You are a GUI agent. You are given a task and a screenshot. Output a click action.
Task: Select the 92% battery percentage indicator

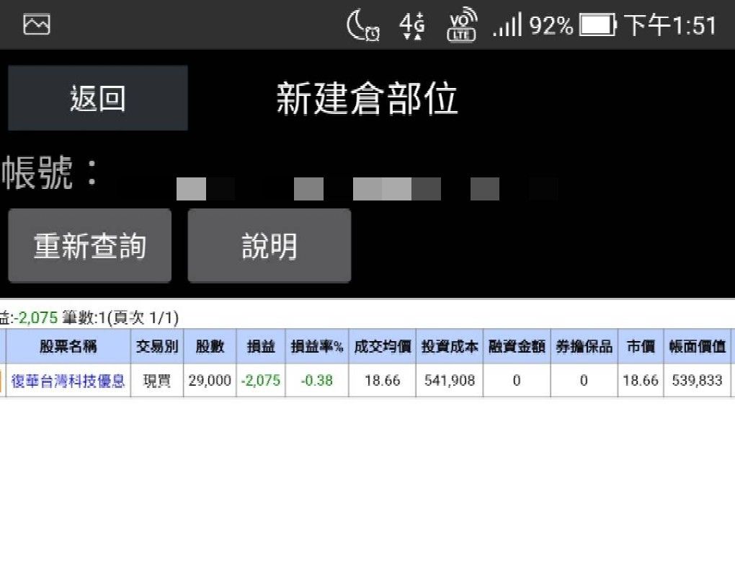pyautogui.click(x=551, y=24)
